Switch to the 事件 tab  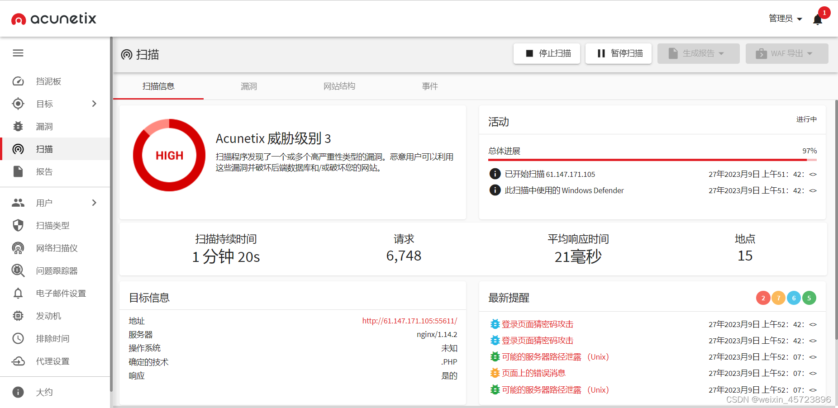[430, 86]
